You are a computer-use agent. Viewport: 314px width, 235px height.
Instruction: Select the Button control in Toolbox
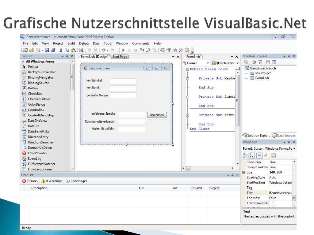click(x=33, y=88)
